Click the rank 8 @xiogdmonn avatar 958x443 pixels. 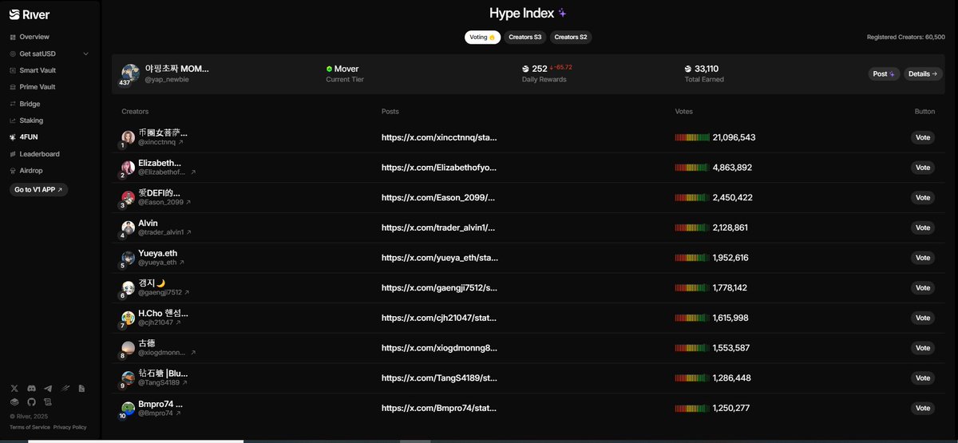click(x=128, y=348)
